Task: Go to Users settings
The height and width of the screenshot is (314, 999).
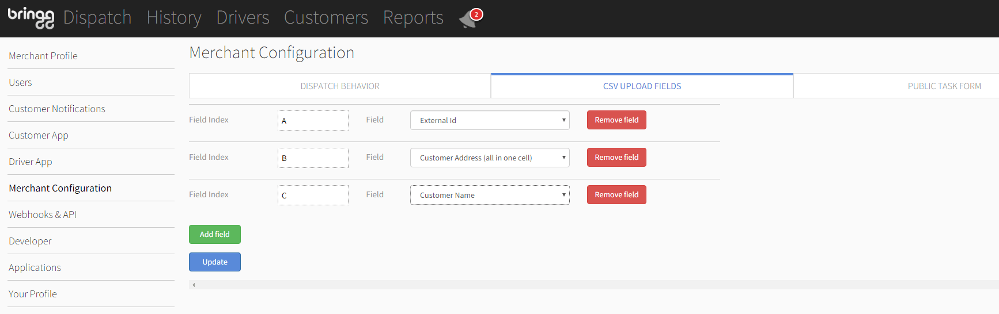Action: pos(20,82)
